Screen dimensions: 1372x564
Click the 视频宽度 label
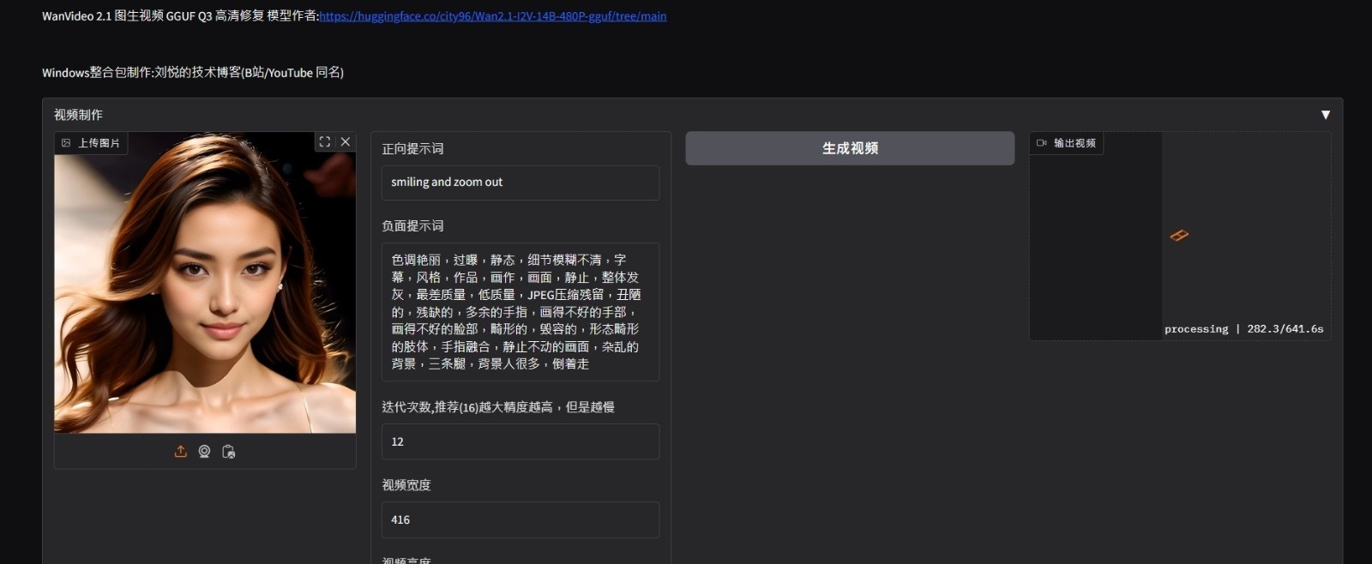coord(406,485)
